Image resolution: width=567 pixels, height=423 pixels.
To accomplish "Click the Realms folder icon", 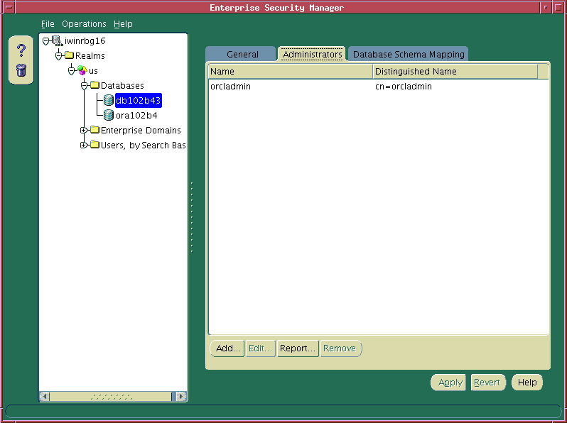I will (69, 56).
